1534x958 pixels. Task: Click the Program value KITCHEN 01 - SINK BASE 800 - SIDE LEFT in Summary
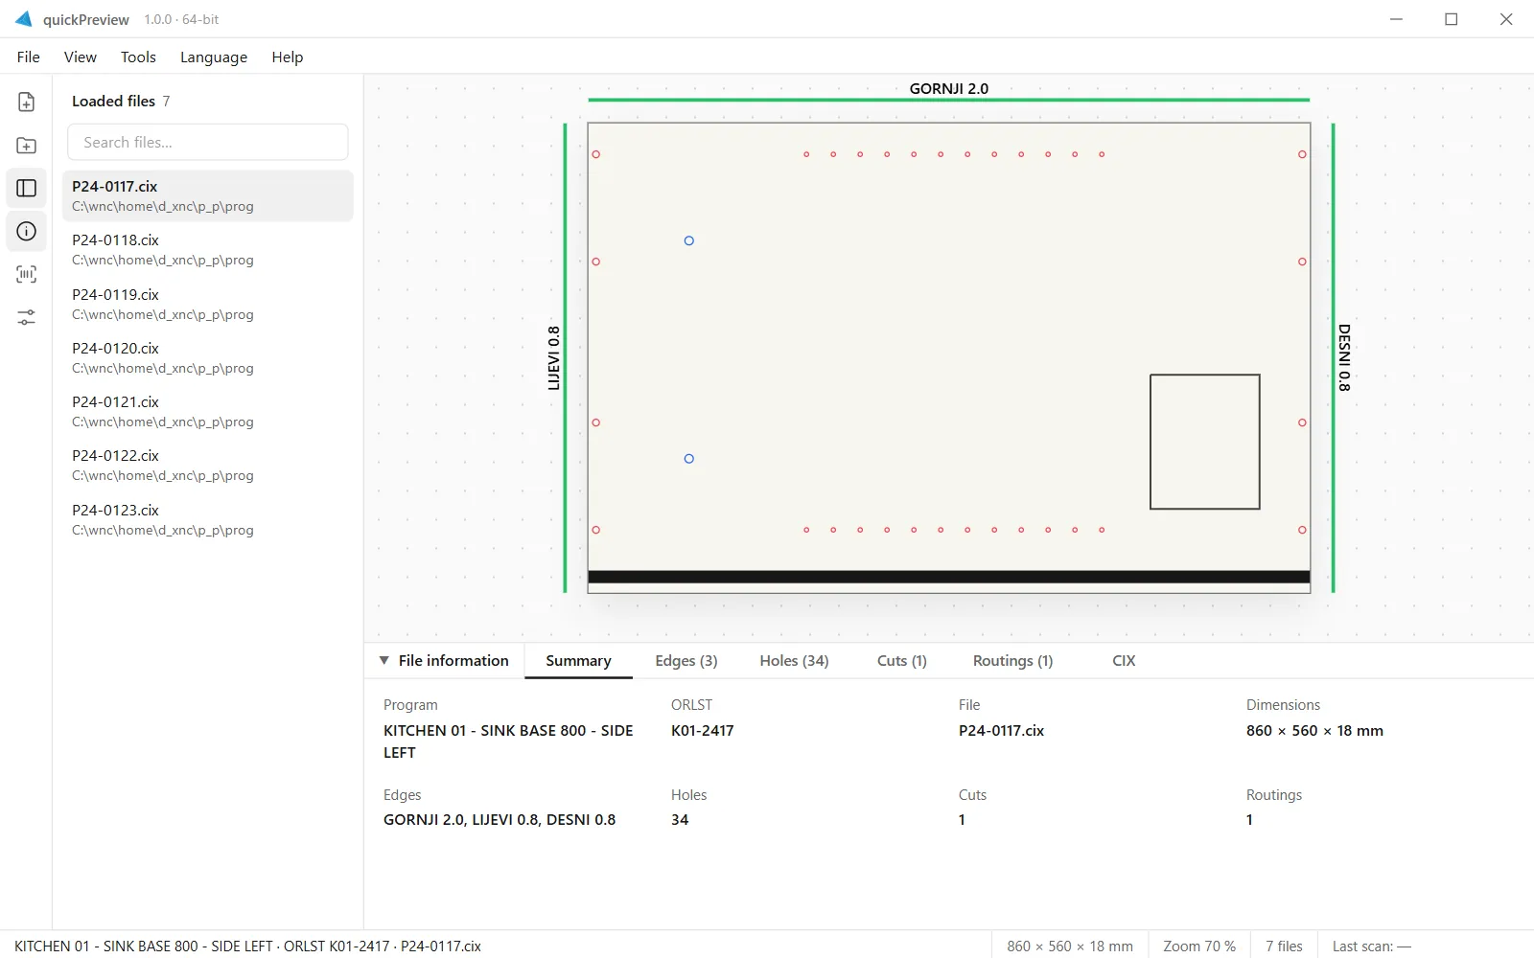click(x=508, y=741)
